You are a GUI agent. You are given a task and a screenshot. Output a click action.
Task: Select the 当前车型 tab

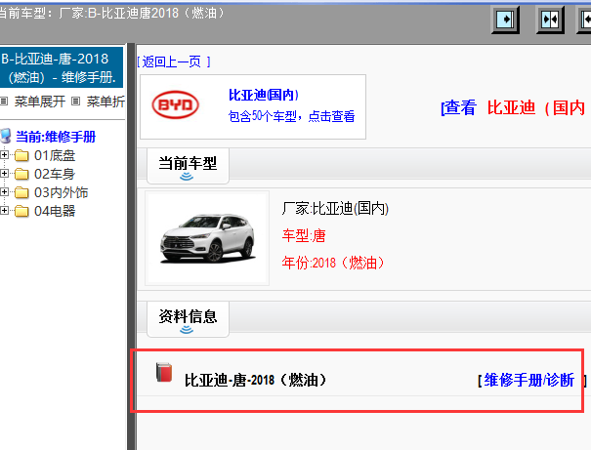click(188, 166)
